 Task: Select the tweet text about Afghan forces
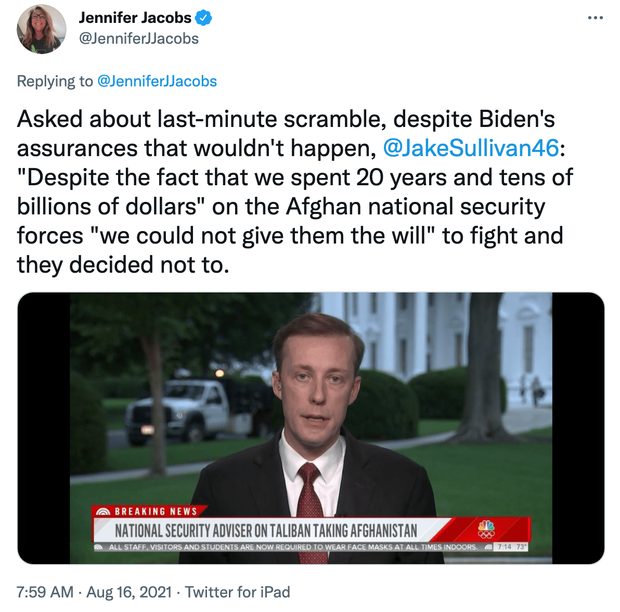click(294, 192)
